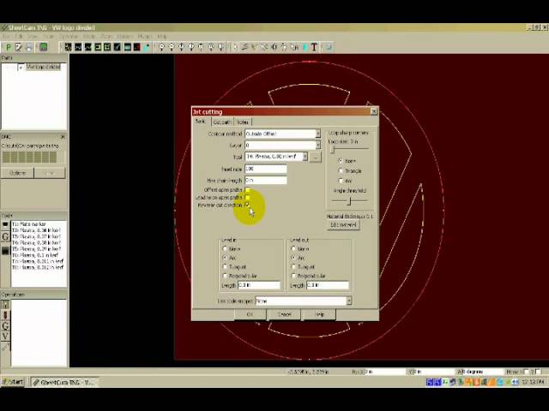
Task: Click the last icon on the main toolbar
Action: (329, 47)
